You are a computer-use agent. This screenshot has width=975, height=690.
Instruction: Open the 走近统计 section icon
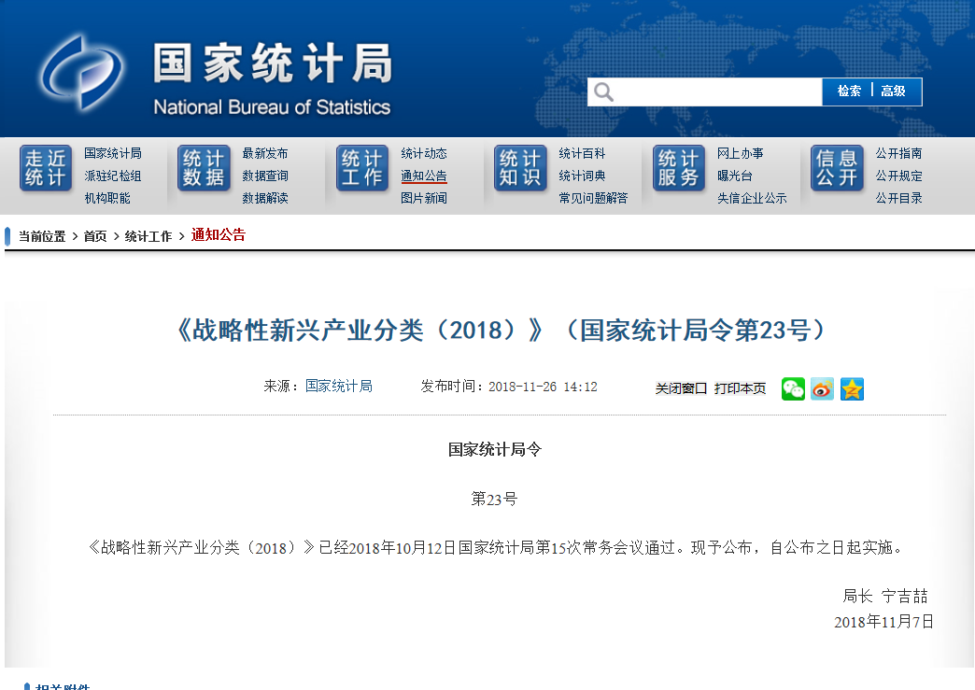pos(46,169)
